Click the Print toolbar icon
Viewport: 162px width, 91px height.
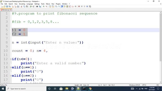(18, 6)
